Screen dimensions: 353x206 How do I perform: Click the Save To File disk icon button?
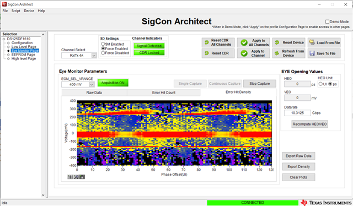pos(324,53)
